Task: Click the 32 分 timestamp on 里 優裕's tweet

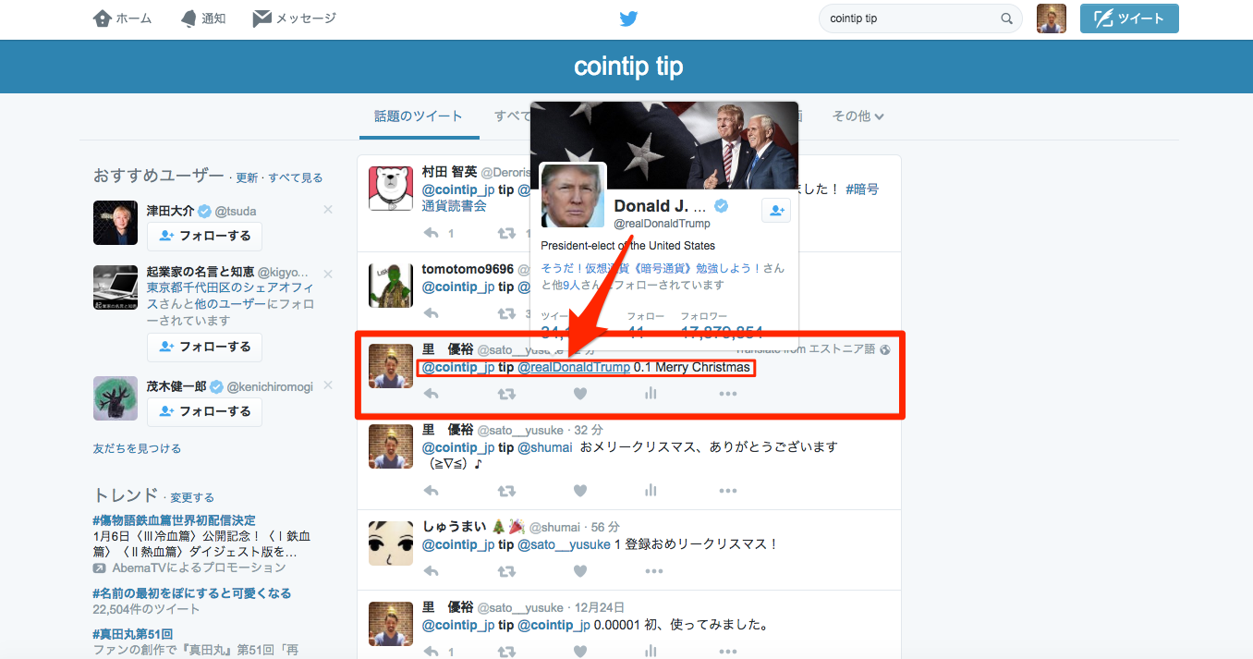Action: click(x=589, y=430)
